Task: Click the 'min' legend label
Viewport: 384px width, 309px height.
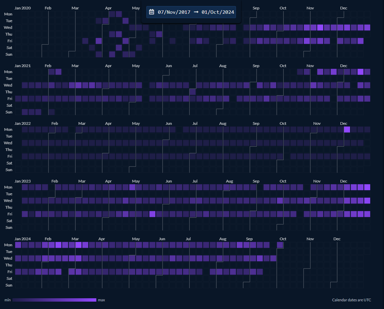Action: [8, 300]
